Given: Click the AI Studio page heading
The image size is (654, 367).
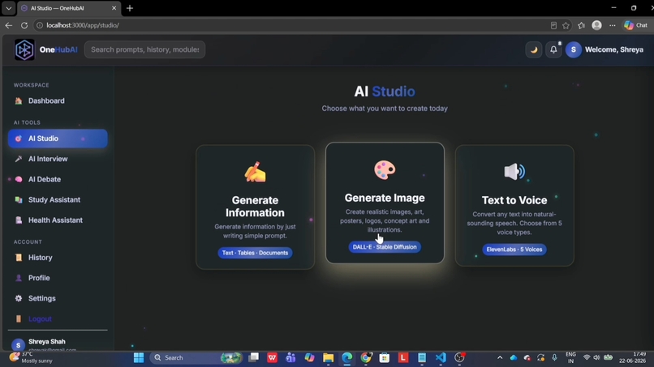Looking at the screenshot, I should [385, 92].
